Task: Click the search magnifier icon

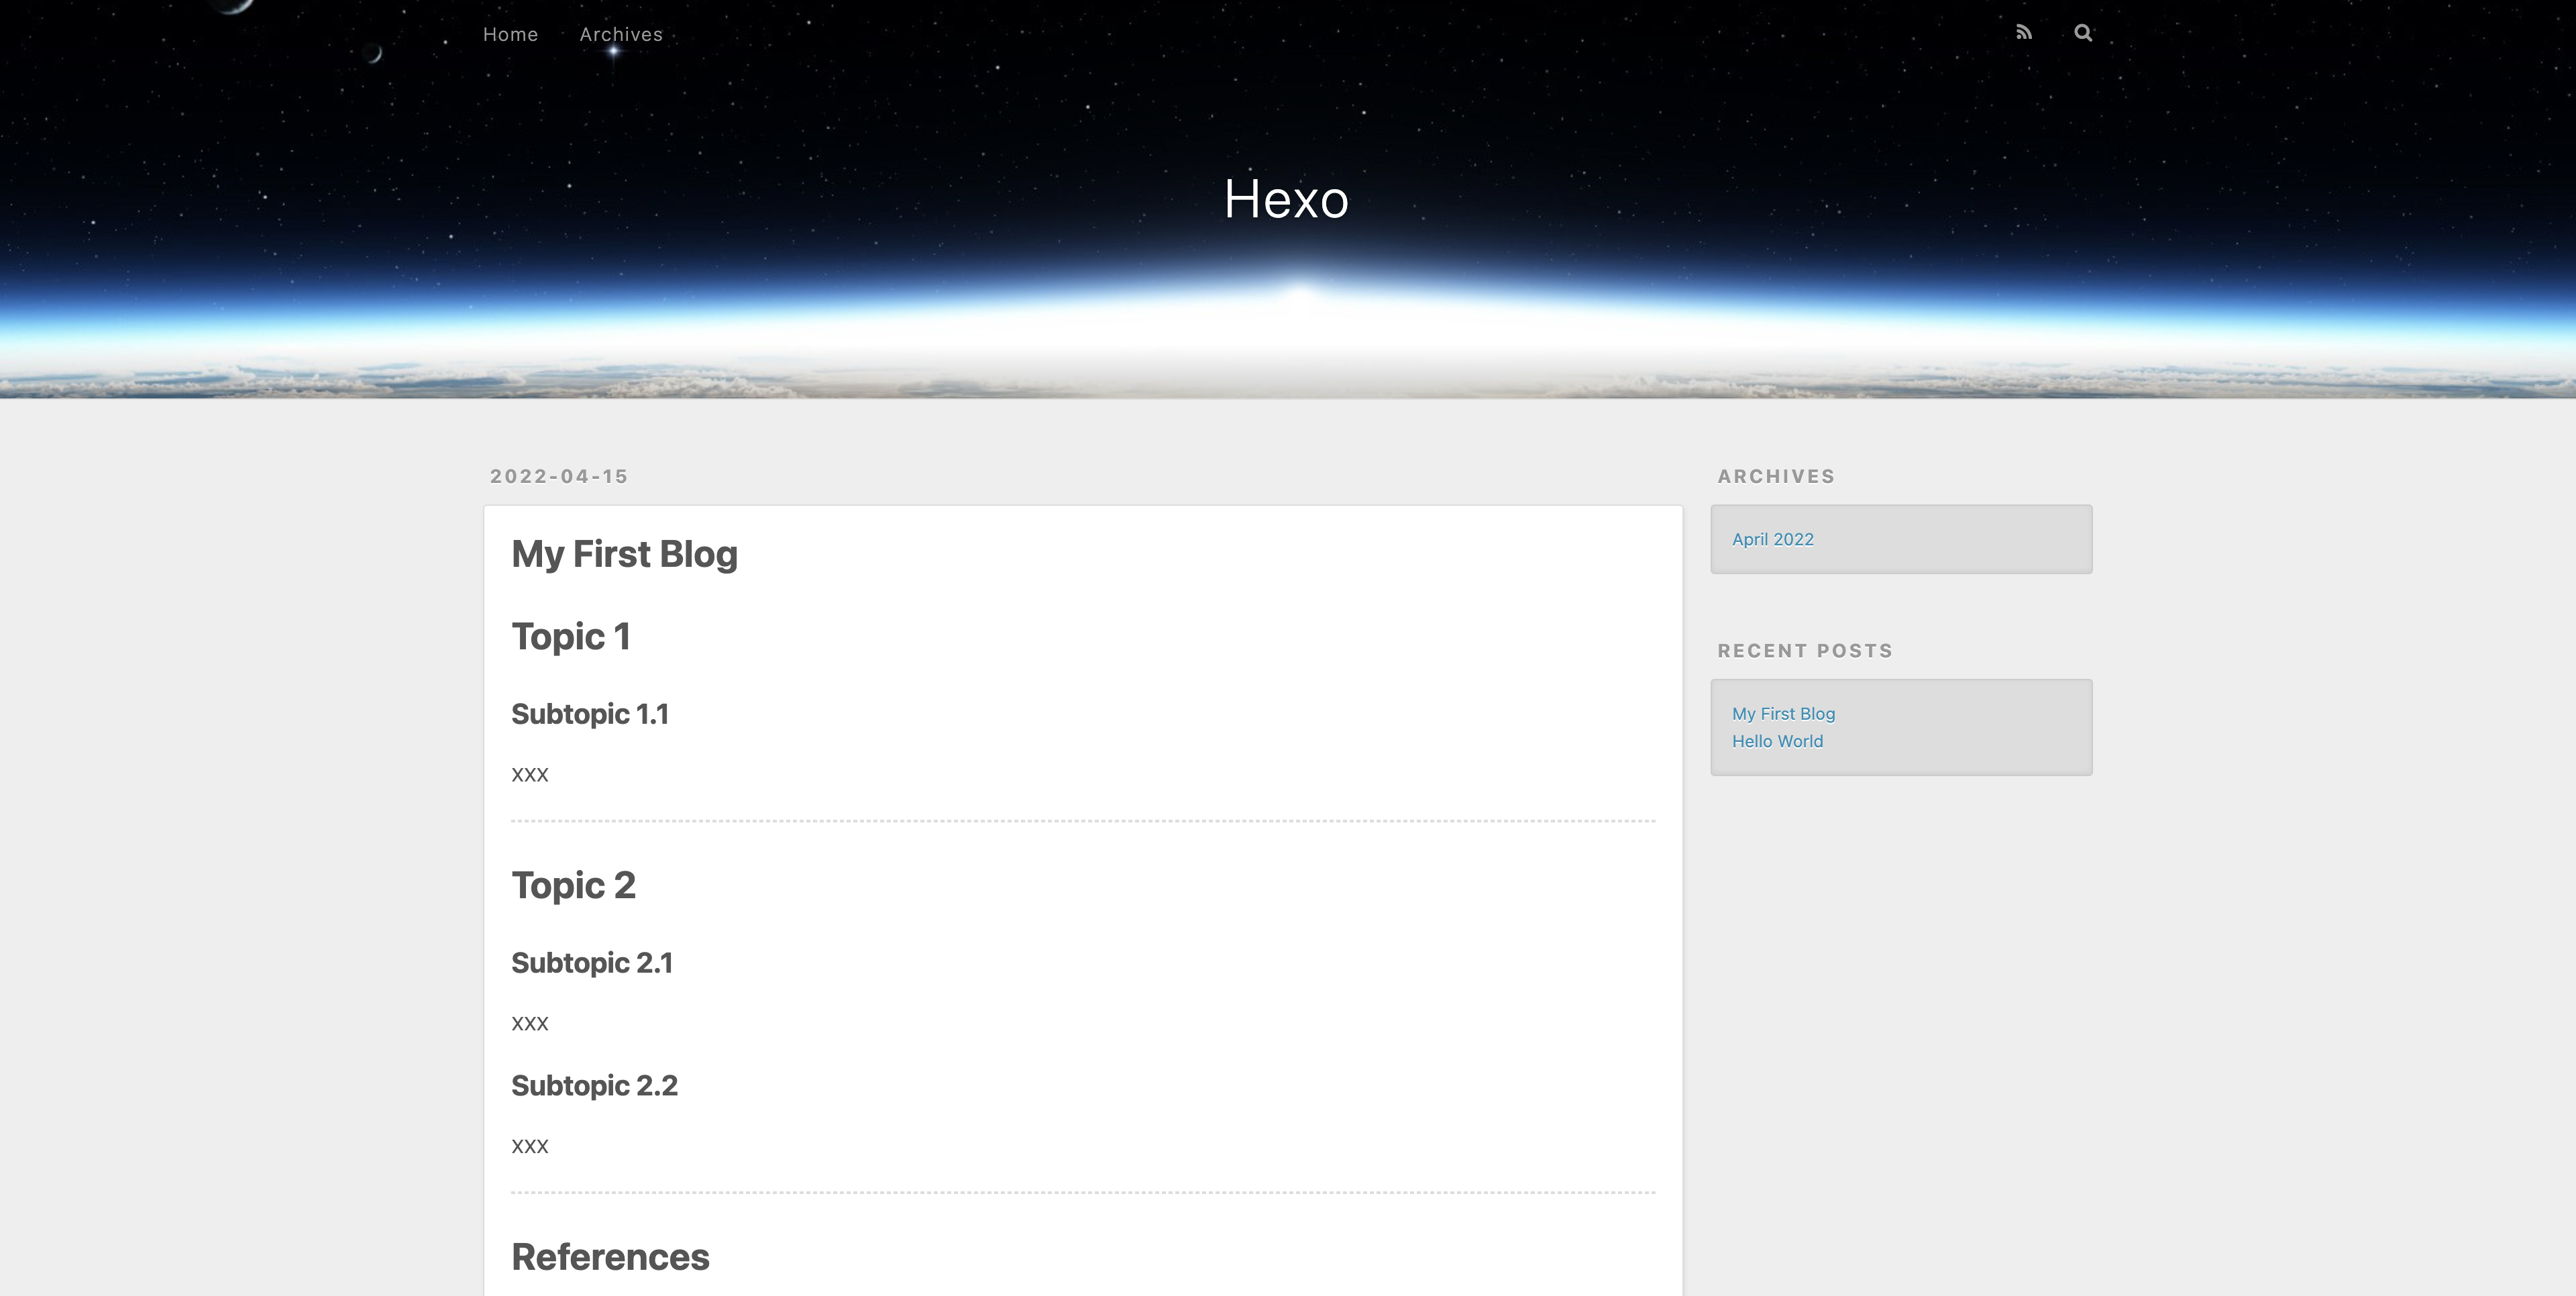Action: (x=2083, y=33)
